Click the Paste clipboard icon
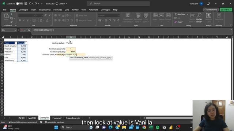The height and width of the screenshot is (131, 234). 6,16
